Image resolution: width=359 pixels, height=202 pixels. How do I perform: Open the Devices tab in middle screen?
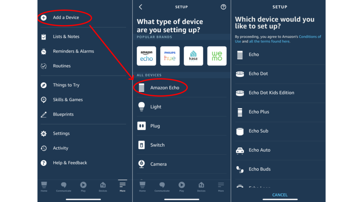point(201,187)
